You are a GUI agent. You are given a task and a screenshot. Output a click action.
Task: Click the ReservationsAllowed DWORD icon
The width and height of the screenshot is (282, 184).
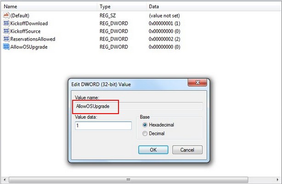6,39
